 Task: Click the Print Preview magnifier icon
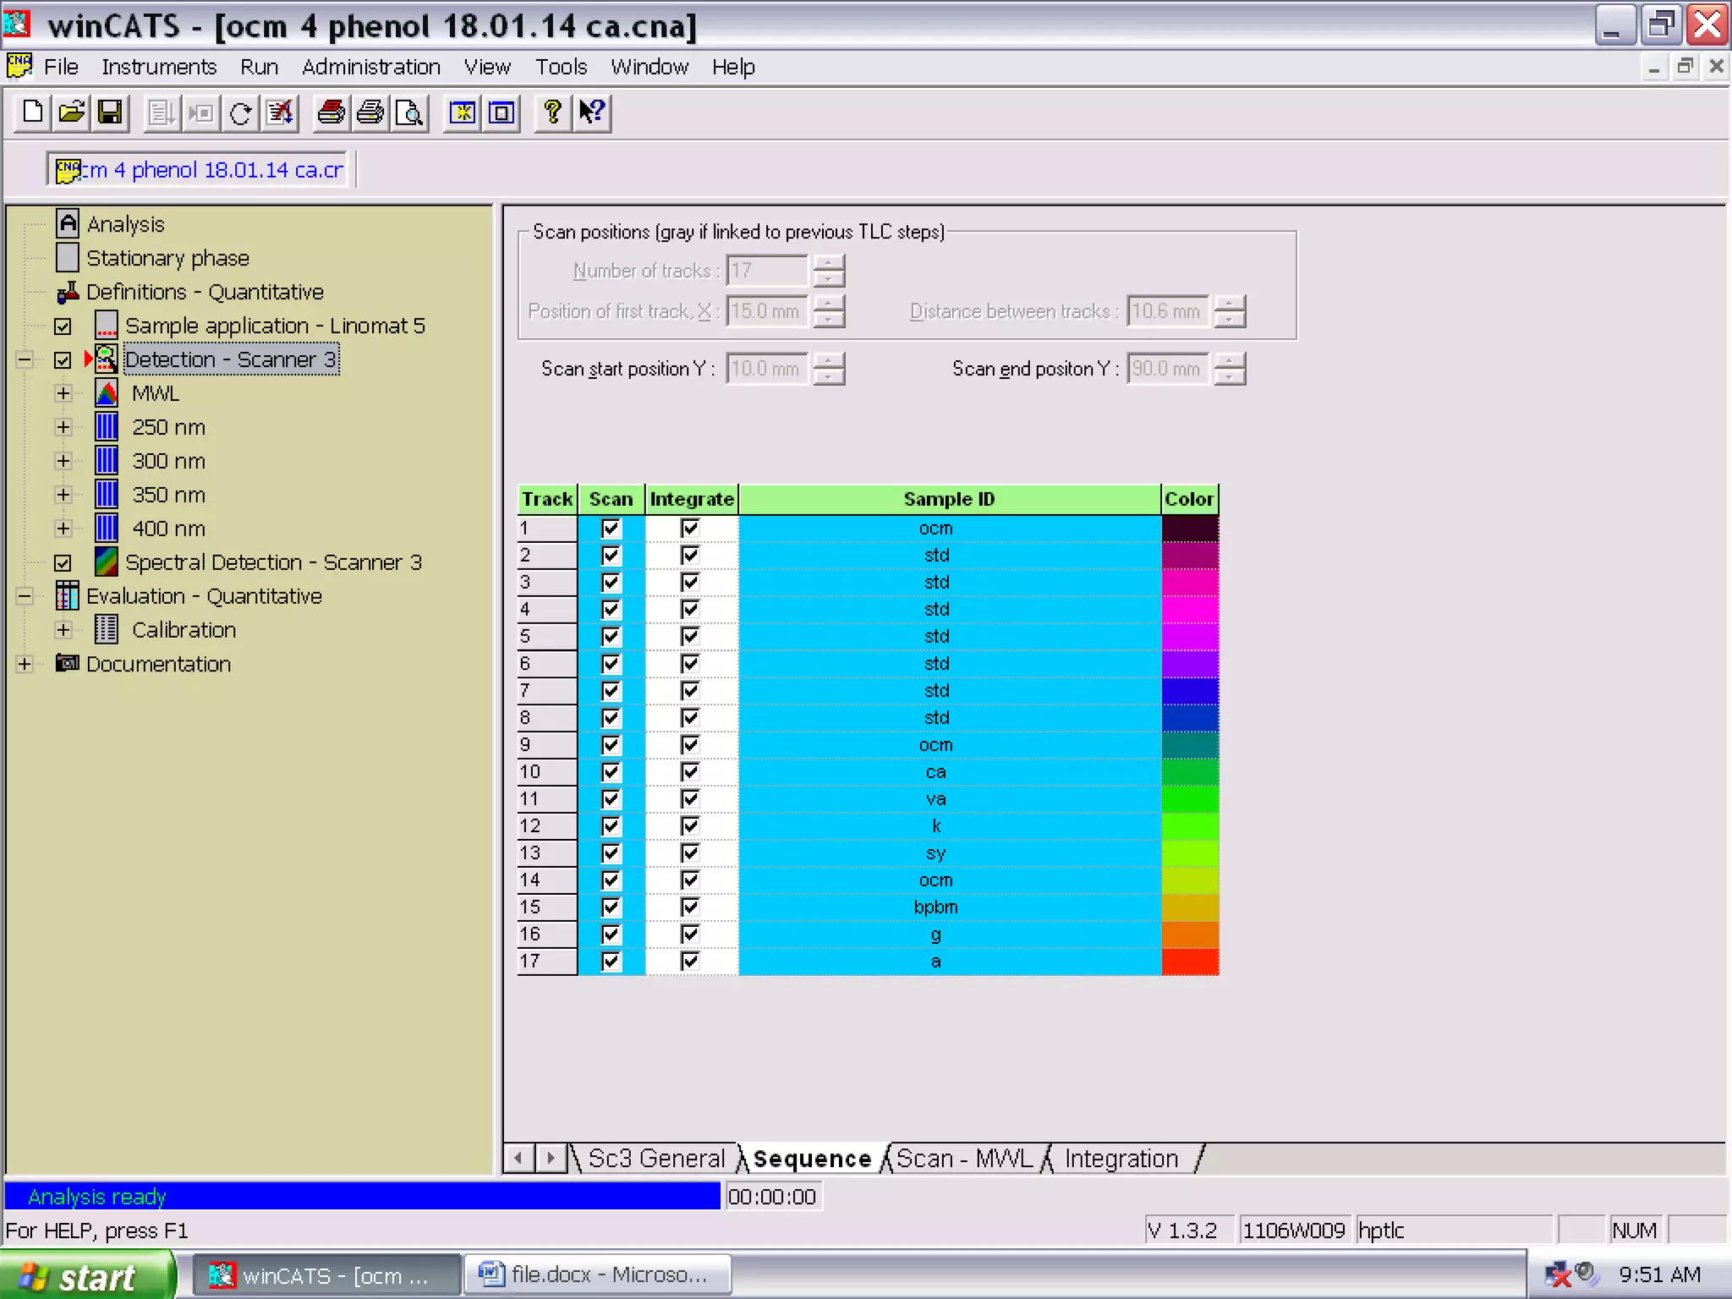(409, 112)
